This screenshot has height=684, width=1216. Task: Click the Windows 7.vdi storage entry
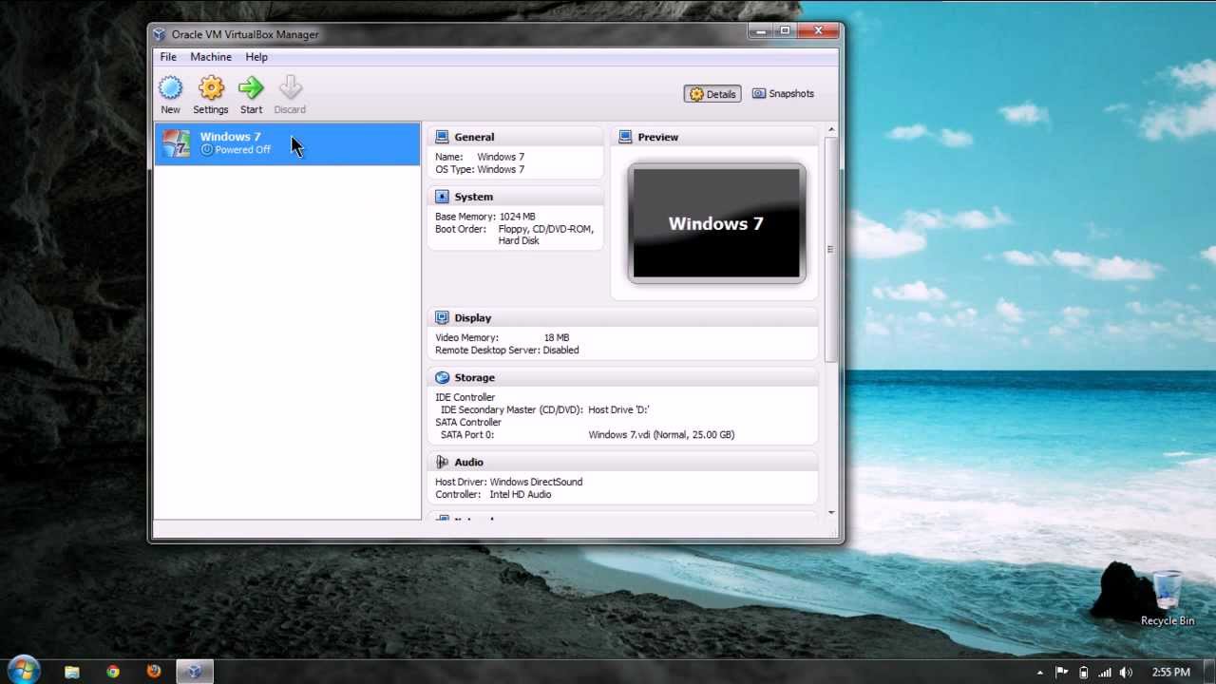click(661, 435)
